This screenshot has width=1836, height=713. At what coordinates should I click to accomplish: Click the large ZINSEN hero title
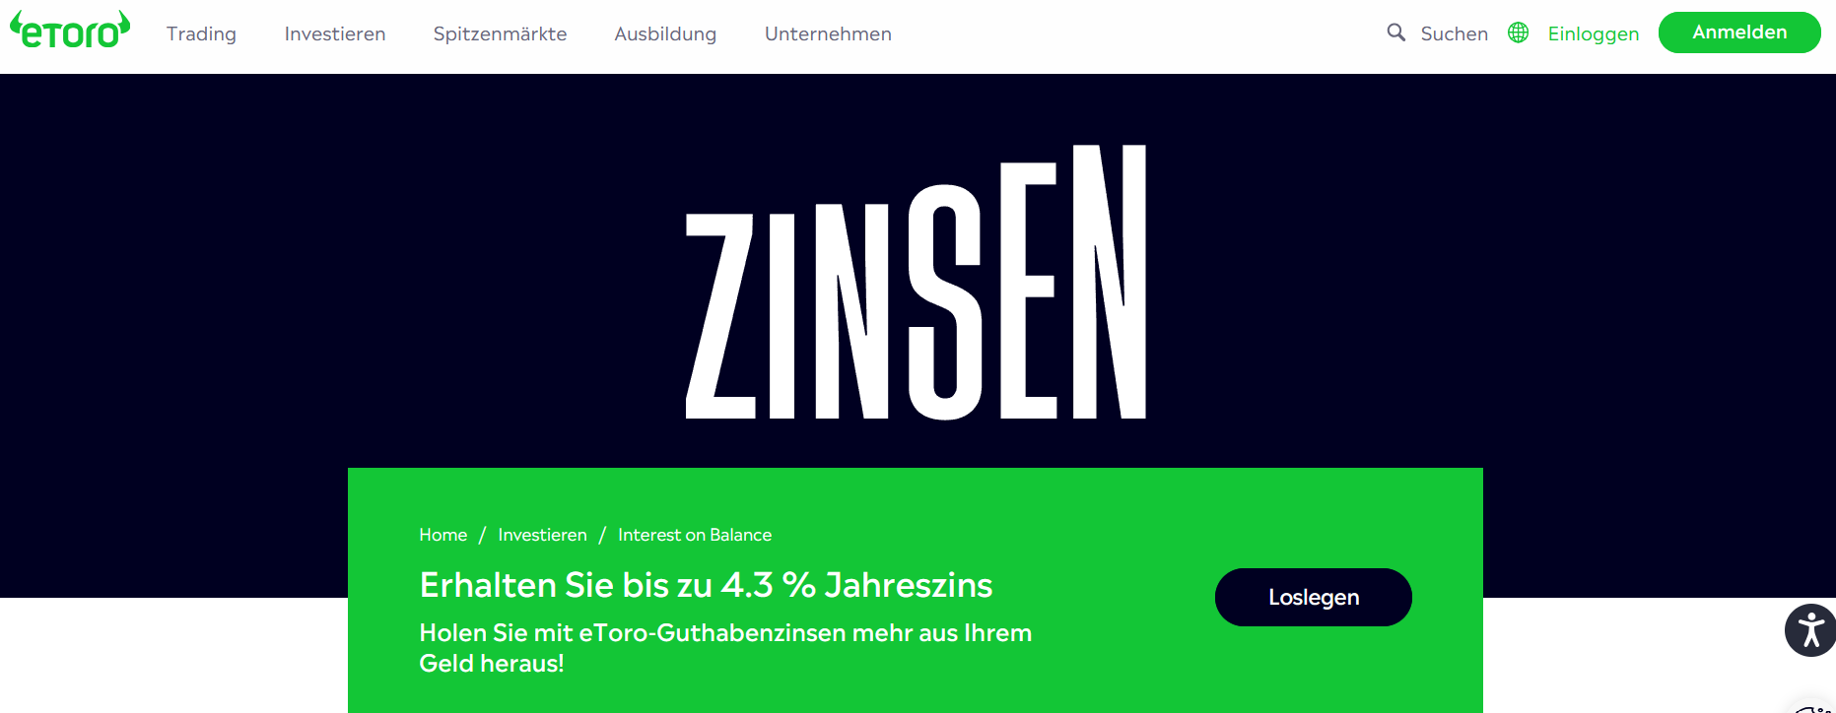(917, 283)
